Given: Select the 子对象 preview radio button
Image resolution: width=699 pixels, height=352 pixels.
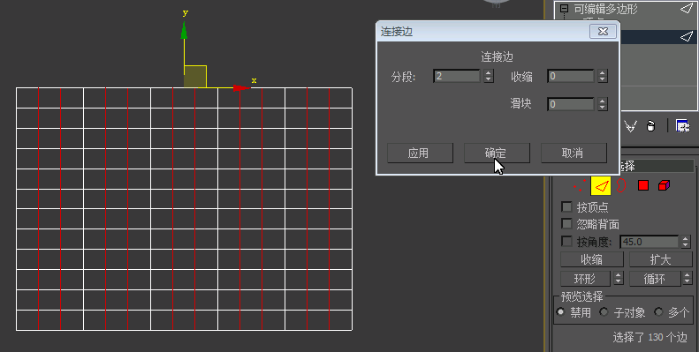Looking at the screenshot, I should (x=604, y=312).
